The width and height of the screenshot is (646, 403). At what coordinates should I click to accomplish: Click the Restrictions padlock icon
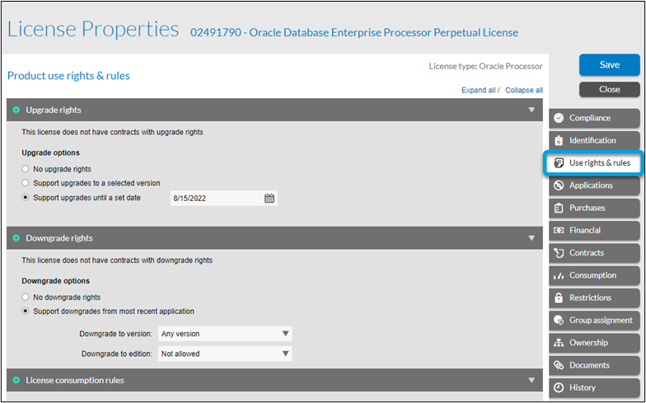(559, 298)
